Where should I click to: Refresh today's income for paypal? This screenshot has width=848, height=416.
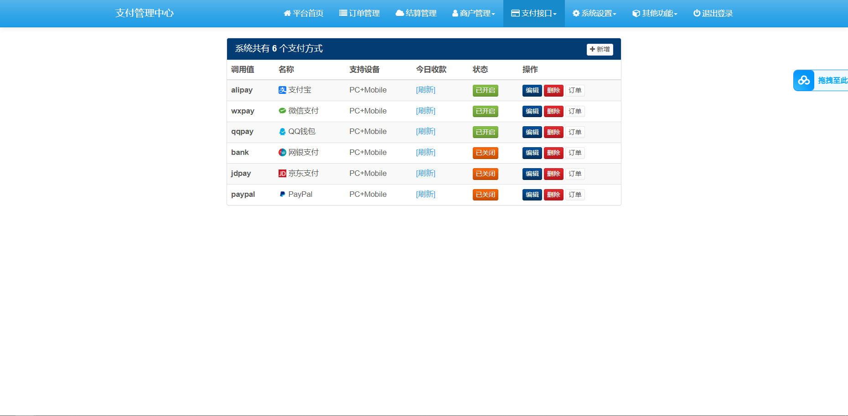(x=426, y=194)
